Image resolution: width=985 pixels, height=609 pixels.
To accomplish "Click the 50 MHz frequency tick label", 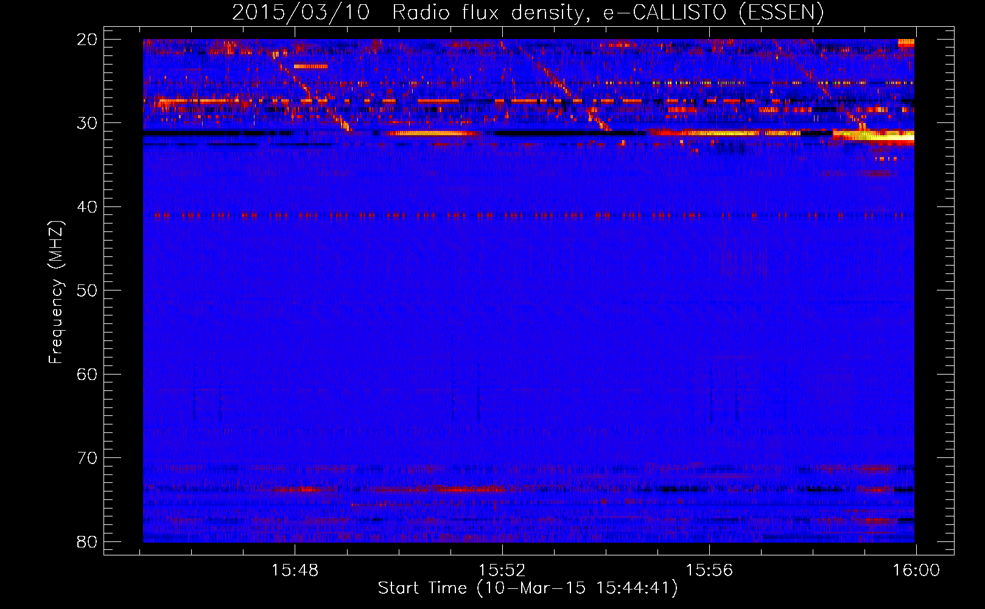I will (87, 290).
